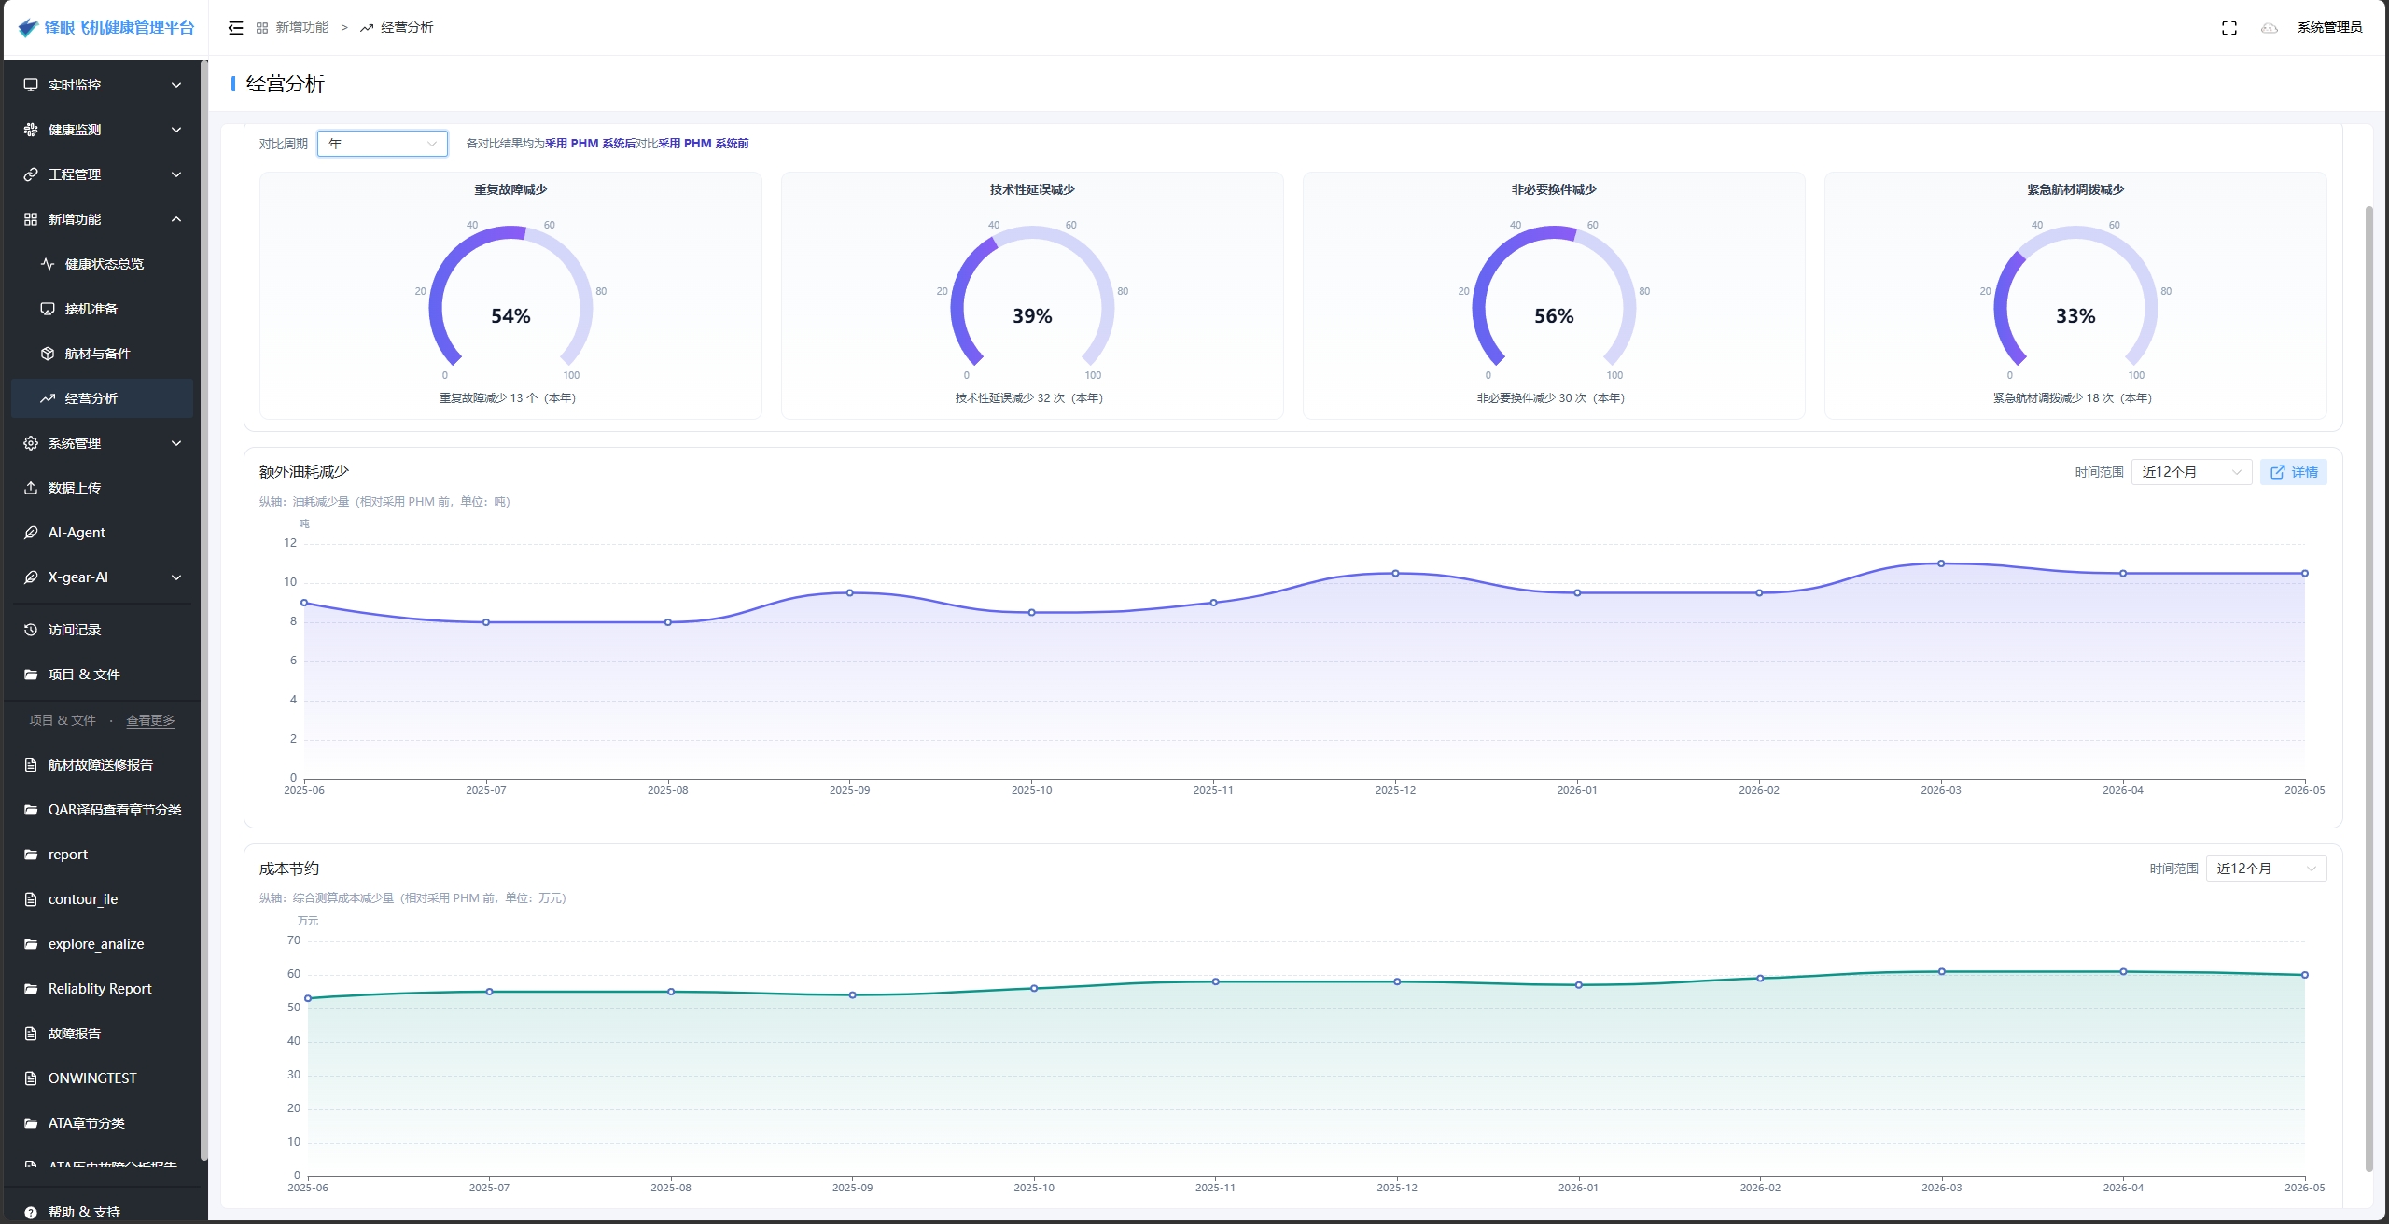
Task: Open the 对比周期 year dropdown
Action: [x=383, y=144]
